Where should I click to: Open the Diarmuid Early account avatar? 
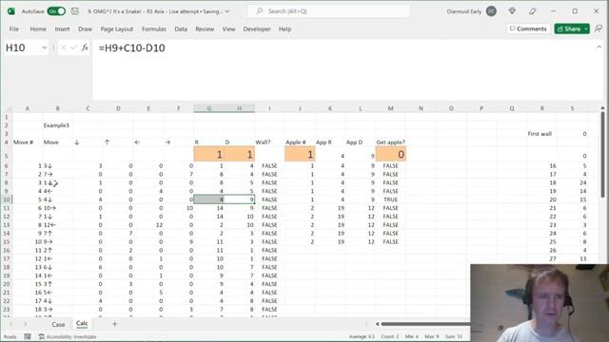[491, 11]
